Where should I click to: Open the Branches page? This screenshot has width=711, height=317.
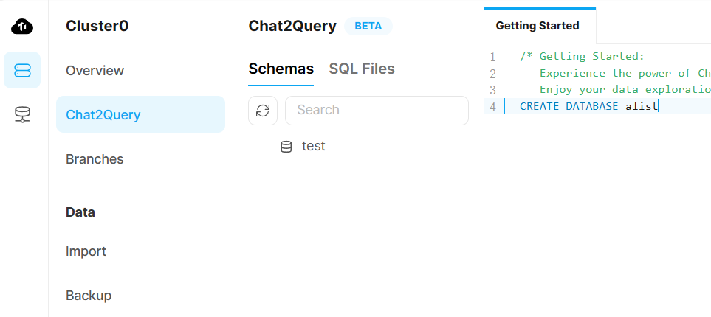tap(95, 159)
